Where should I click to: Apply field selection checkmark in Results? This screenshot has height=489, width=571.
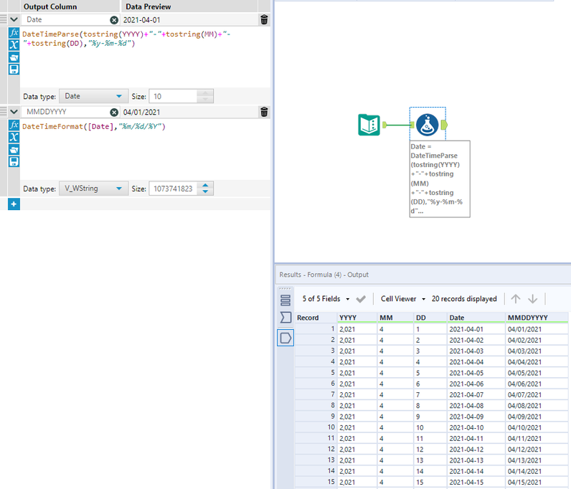tap(361, 299)
